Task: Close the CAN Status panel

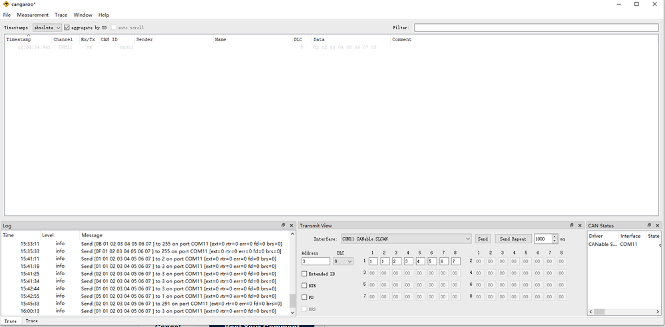Action: click(658, 225)
